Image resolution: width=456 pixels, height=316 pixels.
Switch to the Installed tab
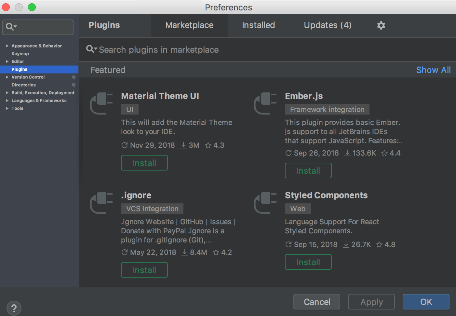258,25
